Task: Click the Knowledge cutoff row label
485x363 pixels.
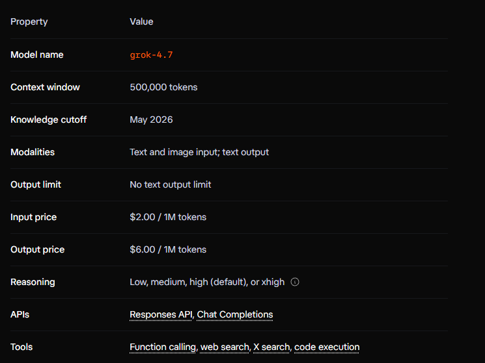Action: coord(49,119)
